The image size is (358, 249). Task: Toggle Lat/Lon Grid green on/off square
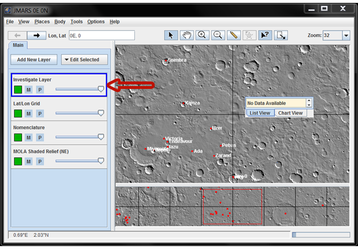coord(18,114)
